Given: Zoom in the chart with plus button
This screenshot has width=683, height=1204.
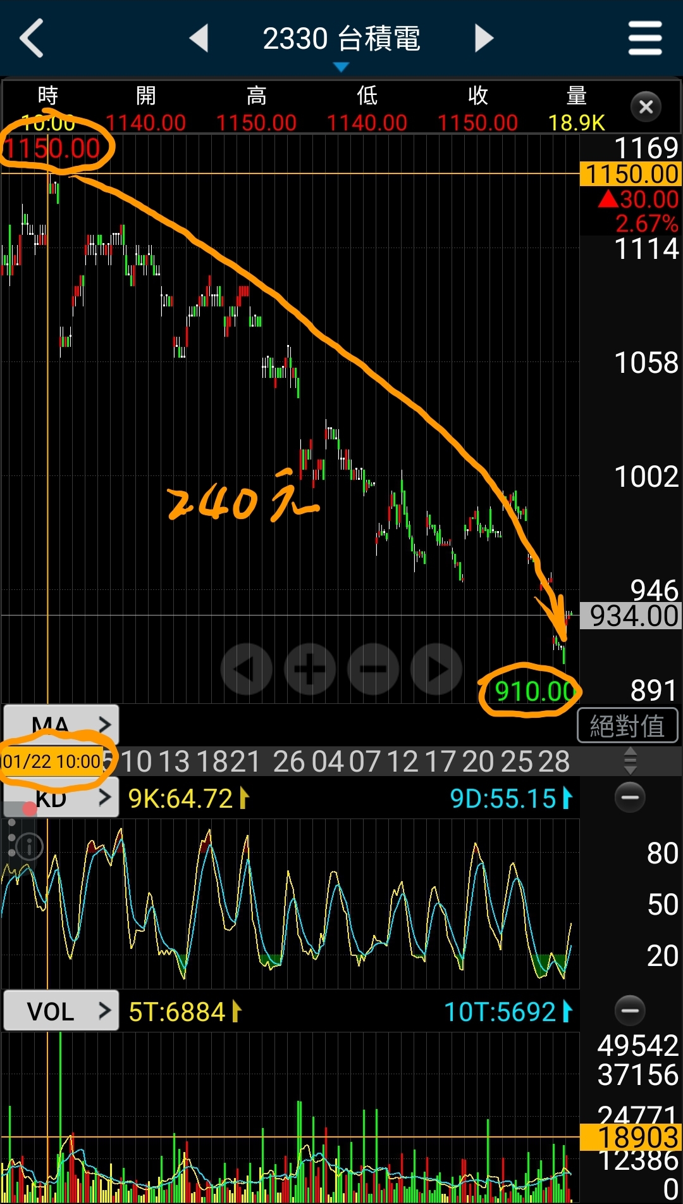Looking at the screenshot, I should (x=310, y=669).
